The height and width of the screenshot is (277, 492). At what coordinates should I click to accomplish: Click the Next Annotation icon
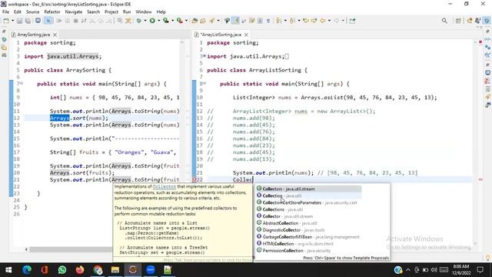(x=278, y=21)
